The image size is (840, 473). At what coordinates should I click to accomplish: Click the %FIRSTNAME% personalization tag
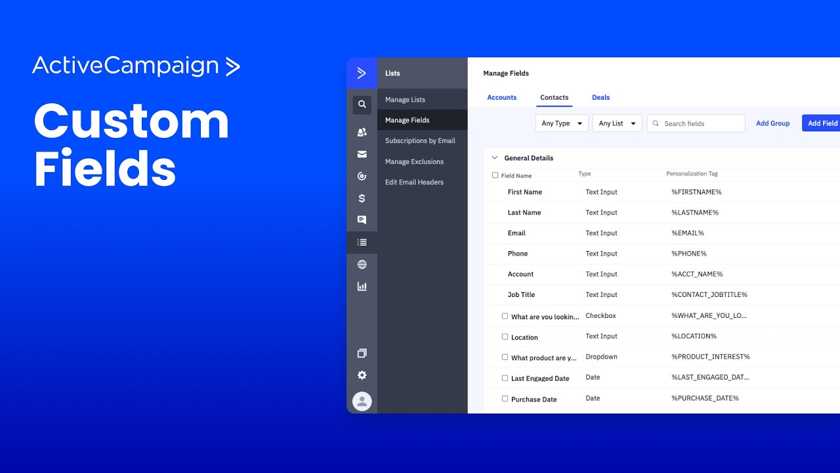696,192
